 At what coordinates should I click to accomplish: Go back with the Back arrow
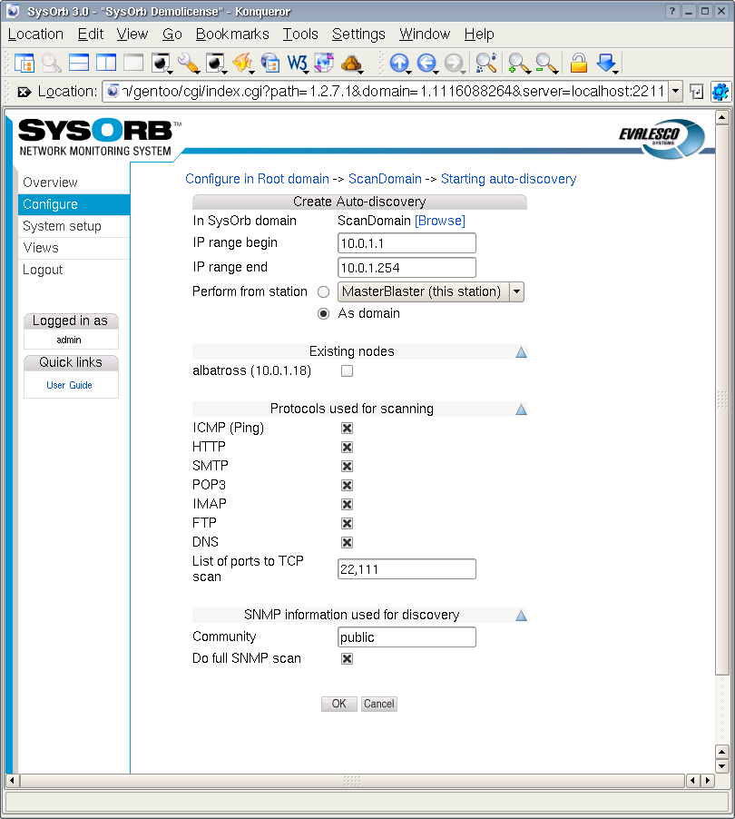[x=427, y=64]
